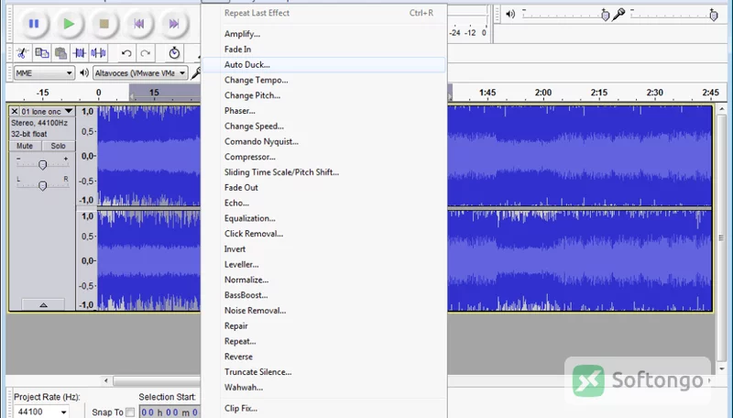Toggle the Snap To checkbox
Viewport: 733px width, 418px height.
(130, 412)
